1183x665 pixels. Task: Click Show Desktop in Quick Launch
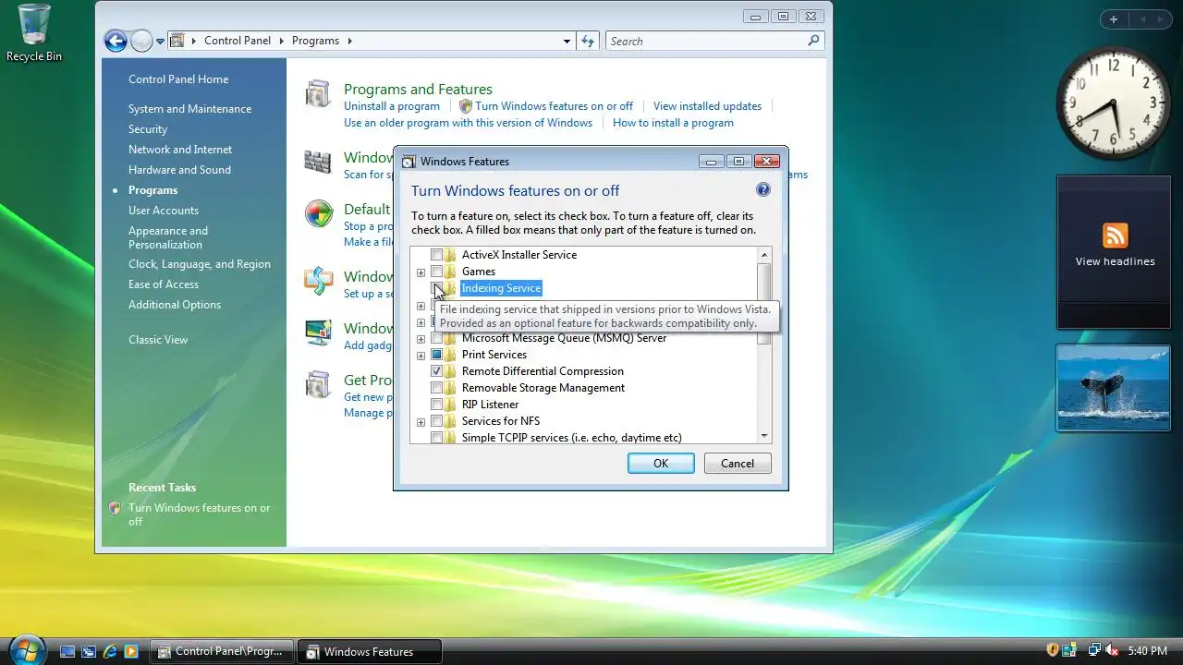67,651
